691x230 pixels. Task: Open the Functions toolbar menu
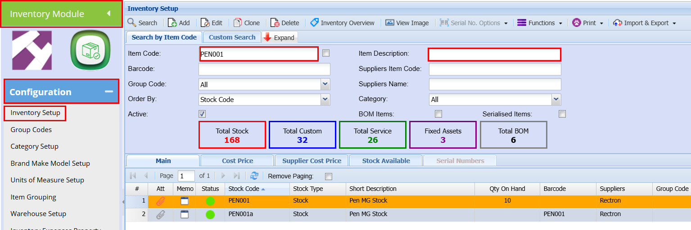tap(540, 23)
